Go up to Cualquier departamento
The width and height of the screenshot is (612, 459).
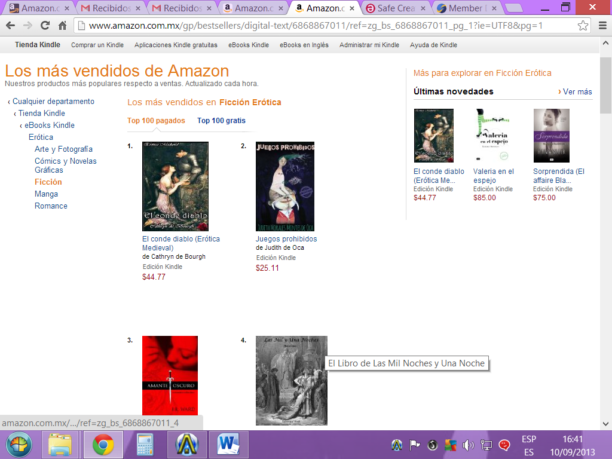[x=53, y=102]
